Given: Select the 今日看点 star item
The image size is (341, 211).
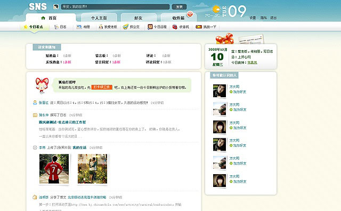Looking at the screenshot, I should click(34, 27).
